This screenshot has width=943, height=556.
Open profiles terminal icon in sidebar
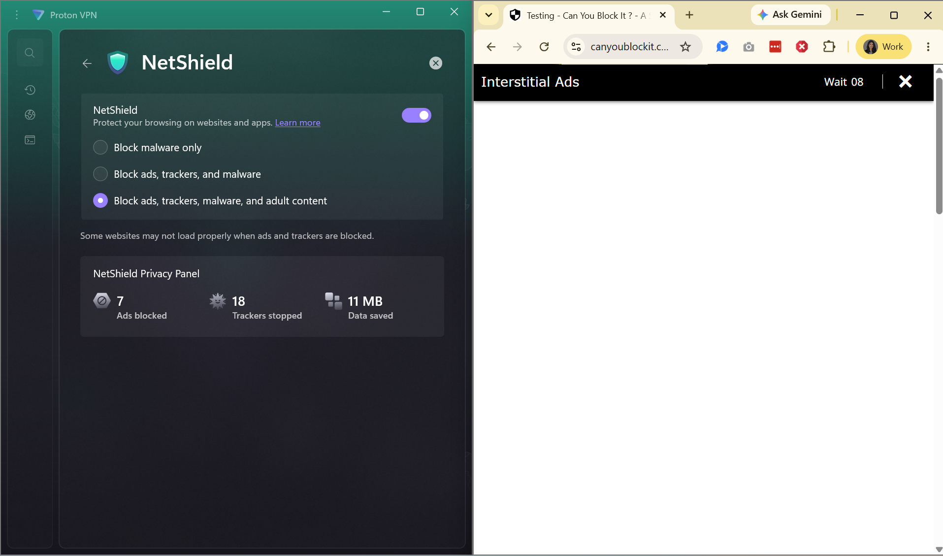click(30, 140)
